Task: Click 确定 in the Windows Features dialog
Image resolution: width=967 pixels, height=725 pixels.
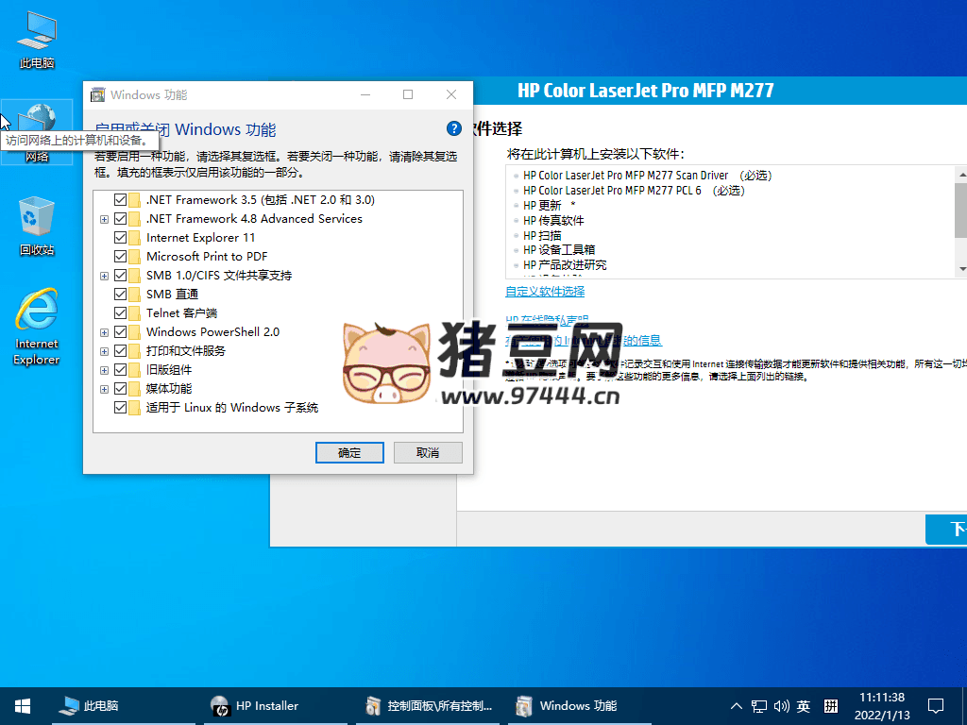Action: (348, 452)
